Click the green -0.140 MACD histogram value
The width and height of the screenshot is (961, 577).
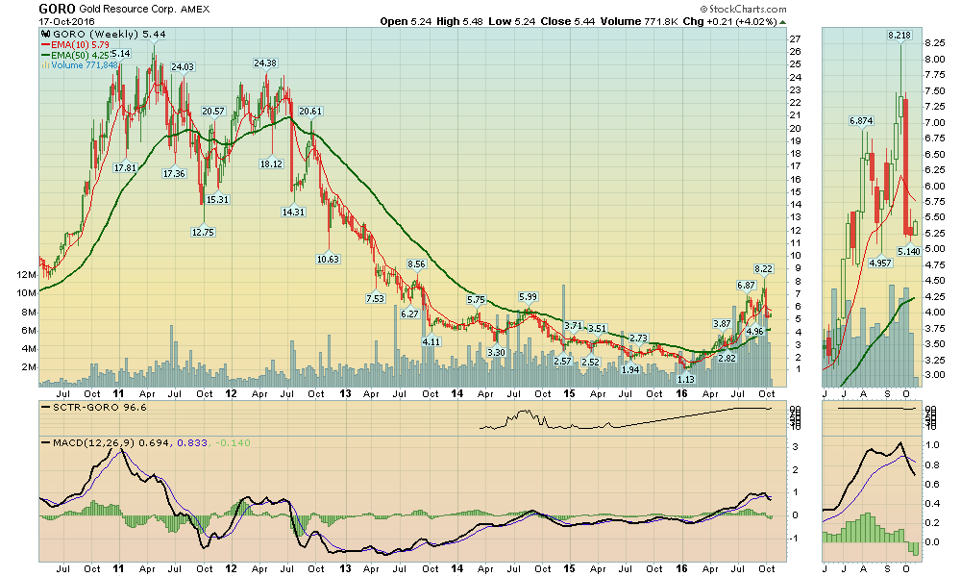pyautogui.click(x=232, y=442)
